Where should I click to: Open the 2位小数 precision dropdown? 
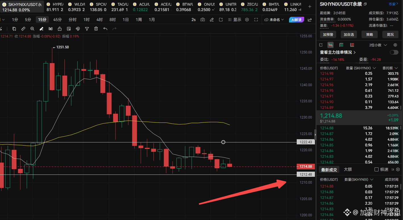click(378, 45)
